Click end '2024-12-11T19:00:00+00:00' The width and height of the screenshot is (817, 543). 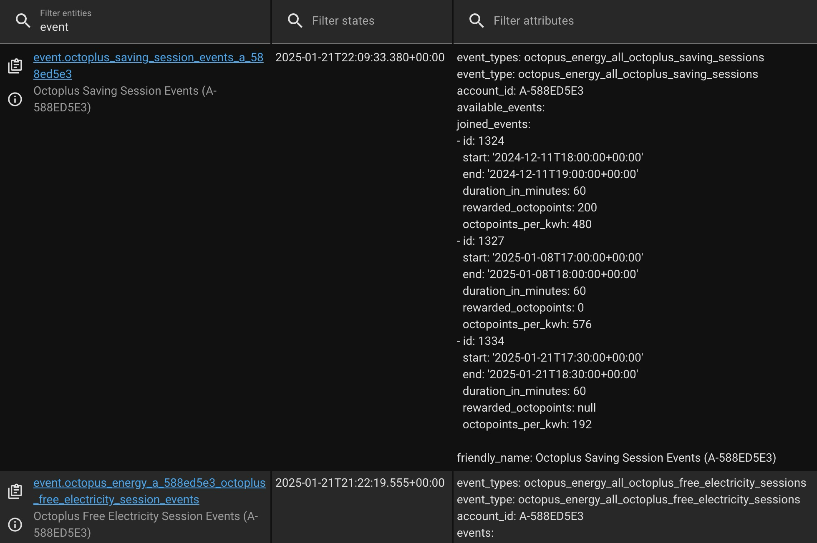(550, 174)
